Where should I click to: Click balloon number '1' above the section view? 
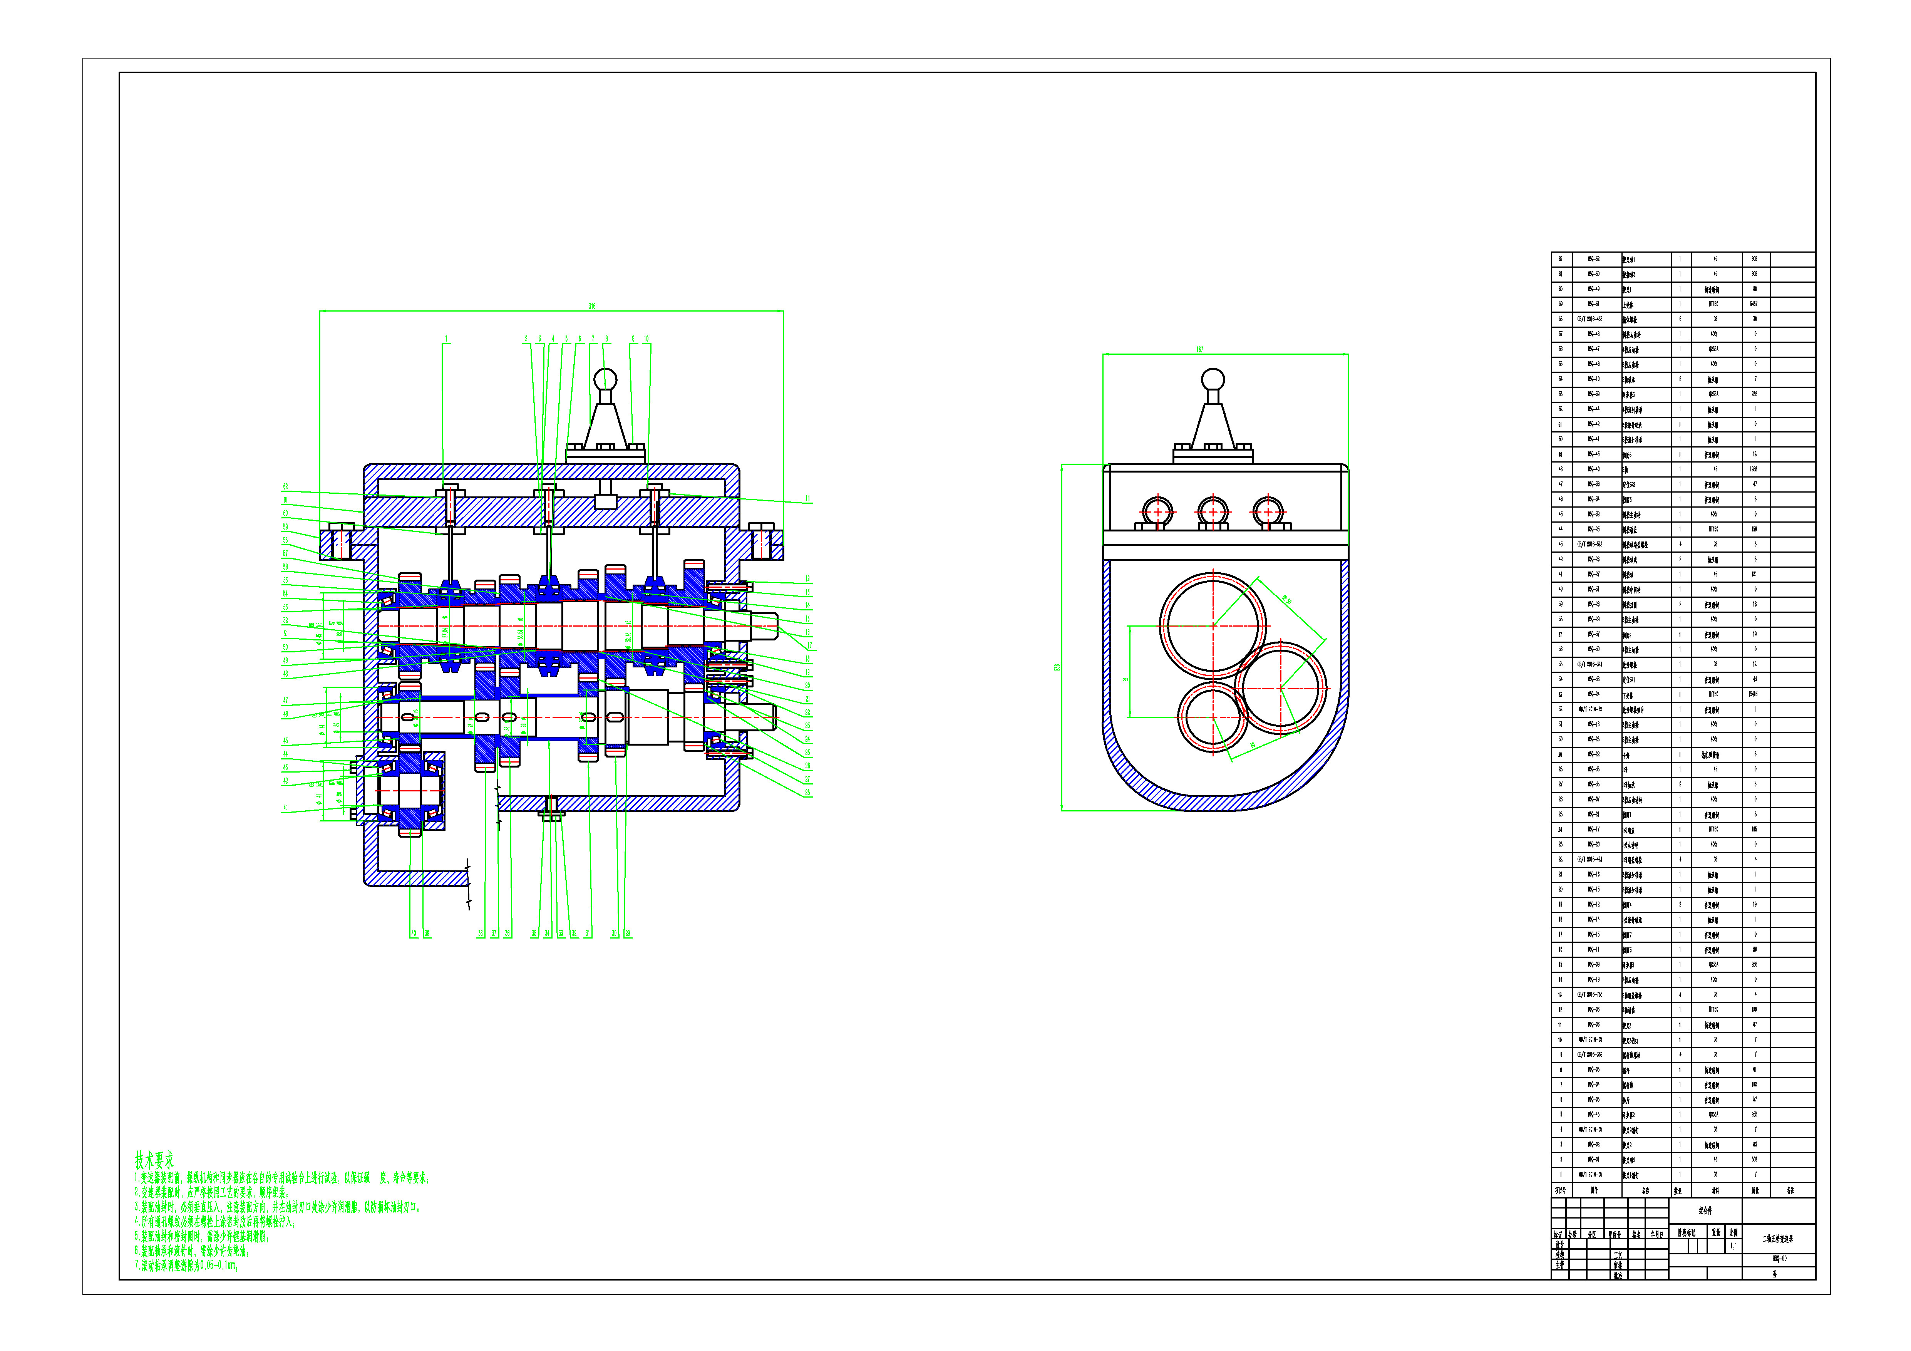tap(446, 340)
